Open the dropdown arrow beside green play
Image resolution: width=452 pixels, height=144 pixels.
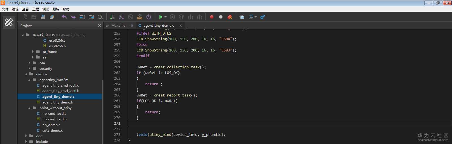tap(165, 17)
